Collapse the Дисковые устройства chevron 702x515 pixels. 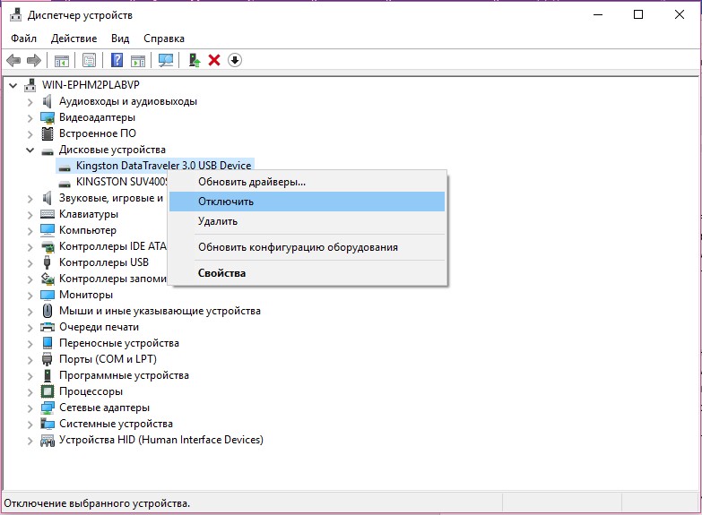pos(30,150)
